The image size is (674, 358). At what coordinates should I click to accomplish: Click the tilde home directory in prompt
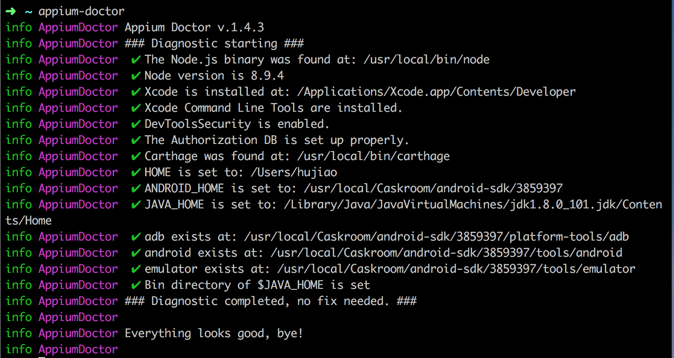(28, 11)
